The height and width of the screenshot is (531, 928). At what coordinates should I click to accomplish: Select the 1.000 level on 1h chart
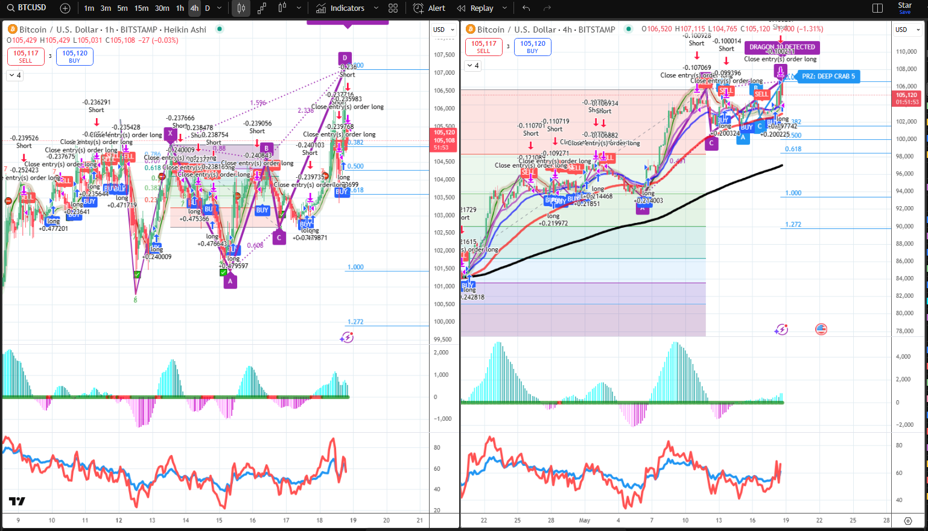[355, 267]
